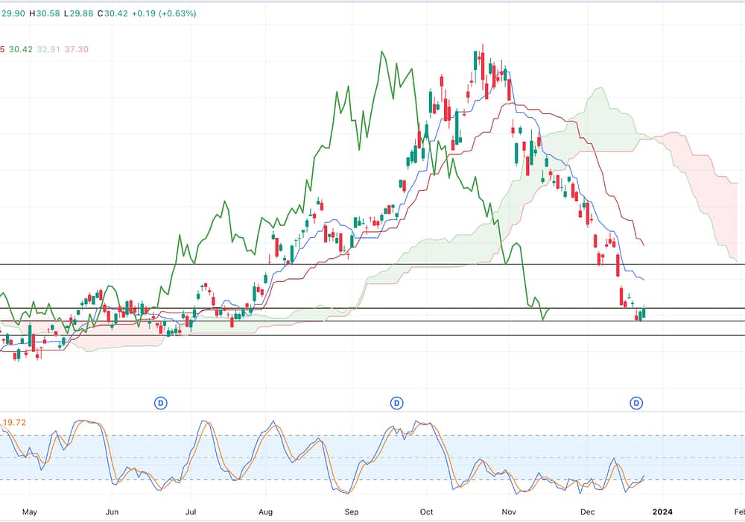The image size is (745, 522).
Task: Click the dividend marker near June
Action: [x=161, y=403]
